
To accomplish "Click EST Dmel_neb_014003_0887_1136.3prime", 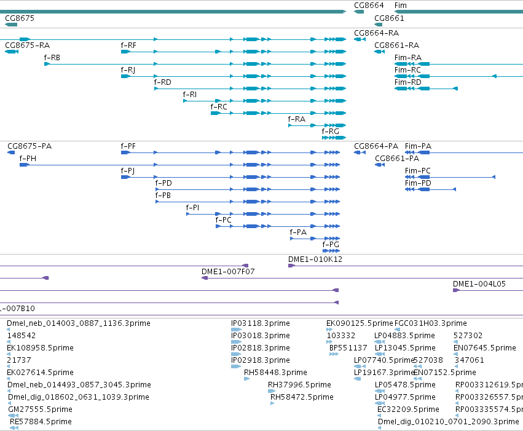I will 79,323.
